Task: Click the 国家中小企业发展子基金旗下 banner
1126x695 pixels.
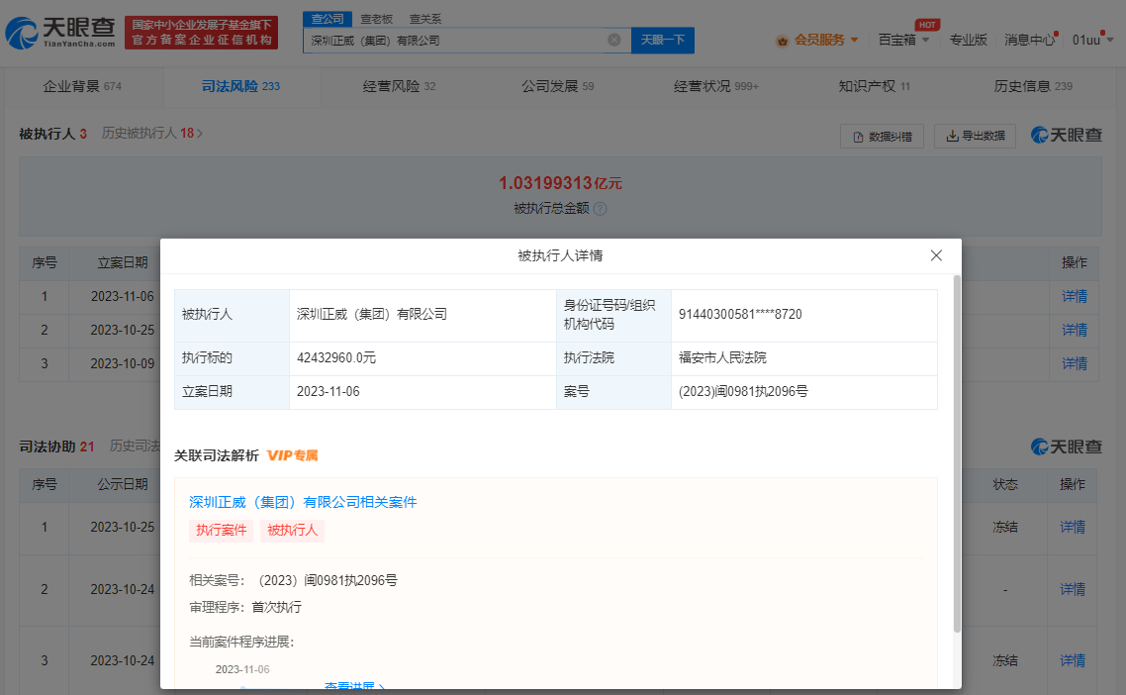Action: tap(201, 33)
